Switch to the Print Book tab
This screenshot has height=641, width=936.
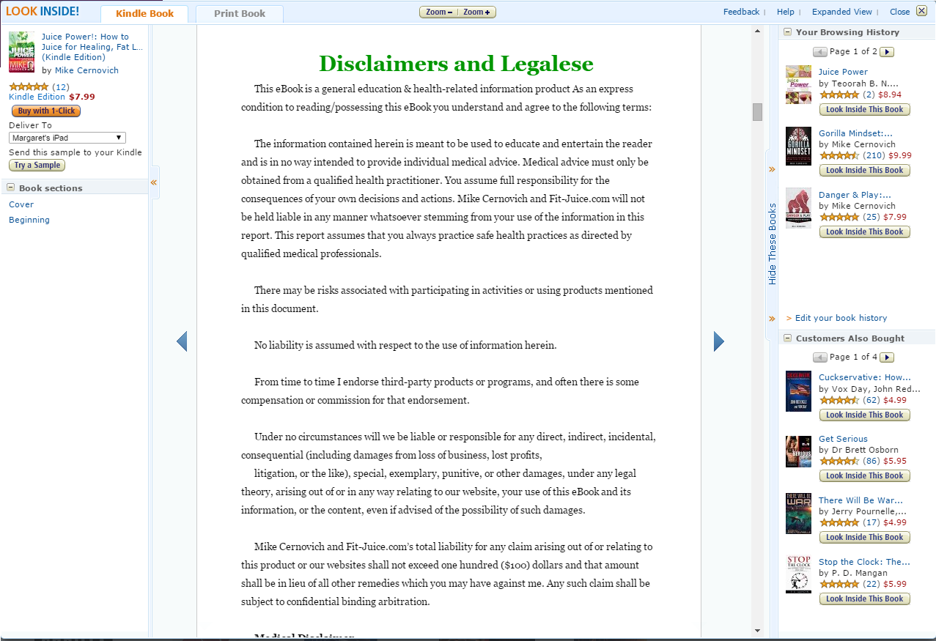[x=240, y=14]
